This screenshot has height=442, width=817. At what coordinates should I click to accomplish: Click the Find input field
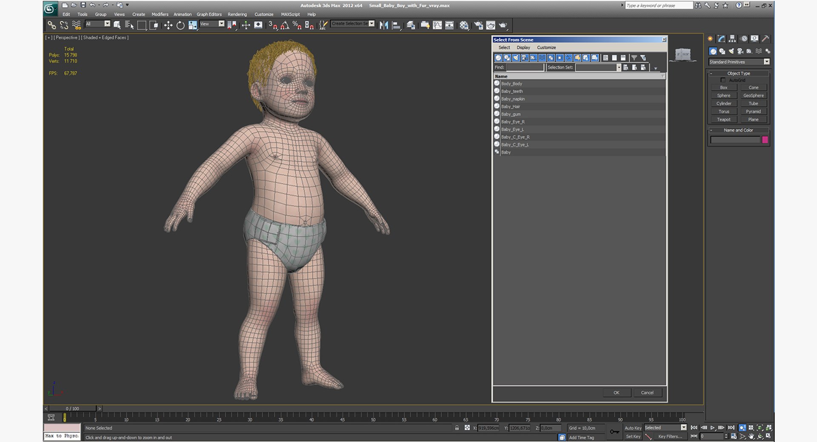pyautogui.click(x=525, y=67)
